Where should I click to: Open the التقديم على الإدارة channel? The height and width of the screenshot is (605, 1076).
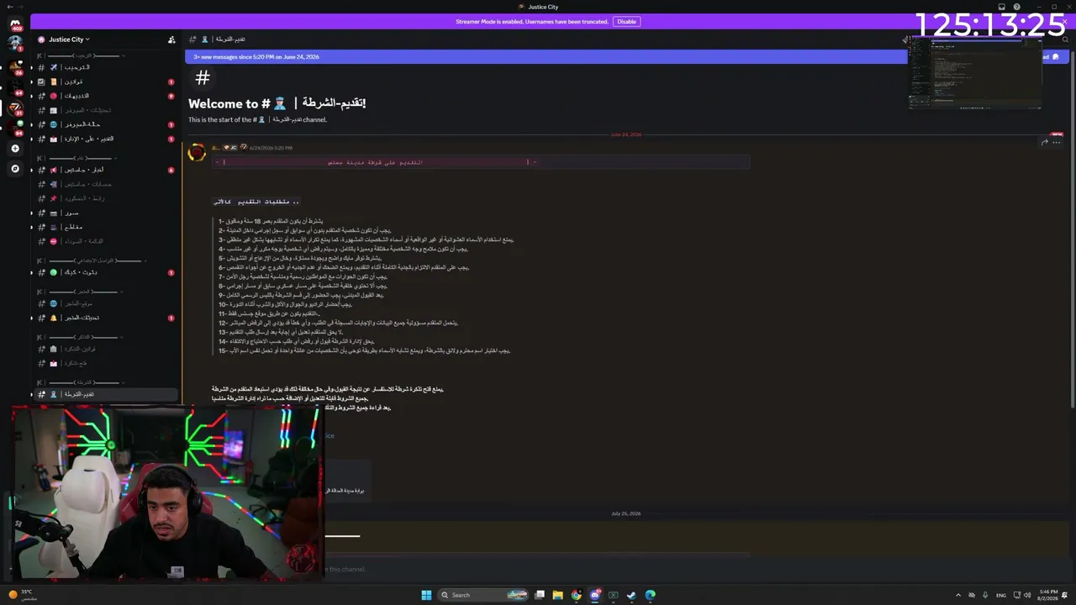[106, 139]
